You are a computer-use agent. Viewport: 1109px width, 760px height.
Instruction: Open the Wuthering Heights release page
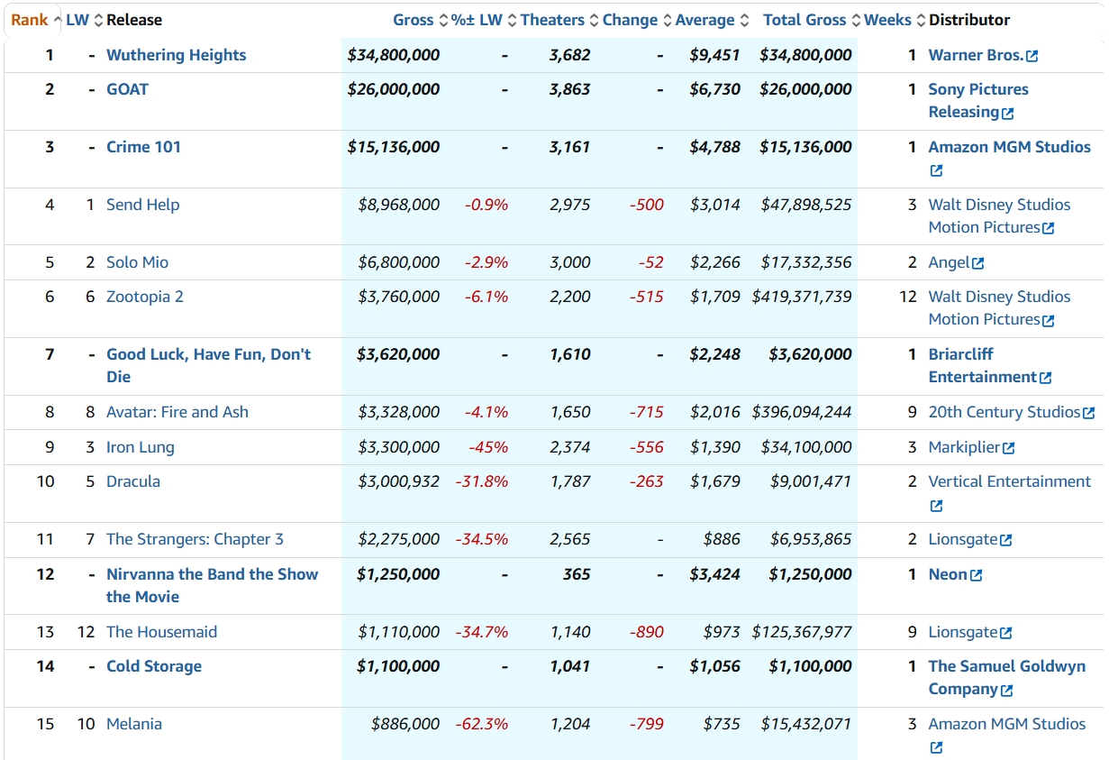click(x=176, y=55)
